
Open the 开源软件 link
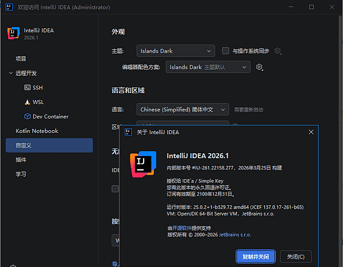point(182,228)
